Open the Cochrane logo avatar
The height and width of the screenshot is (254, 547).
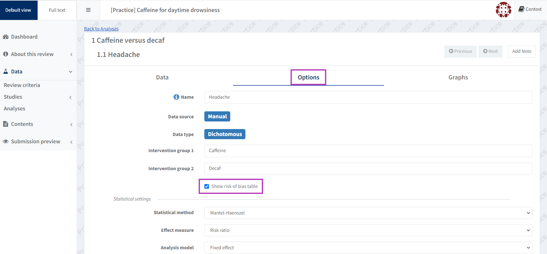click(503, 10)
